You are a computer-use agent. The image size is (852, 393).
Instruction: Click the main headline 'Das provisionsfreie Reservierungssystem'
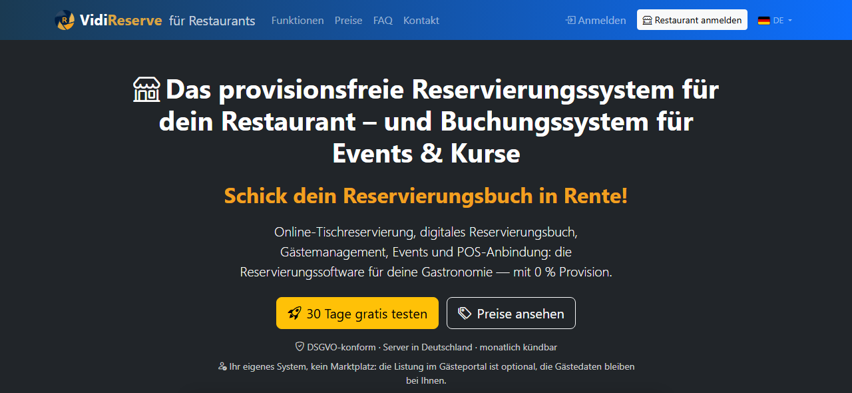pos(426,122)
